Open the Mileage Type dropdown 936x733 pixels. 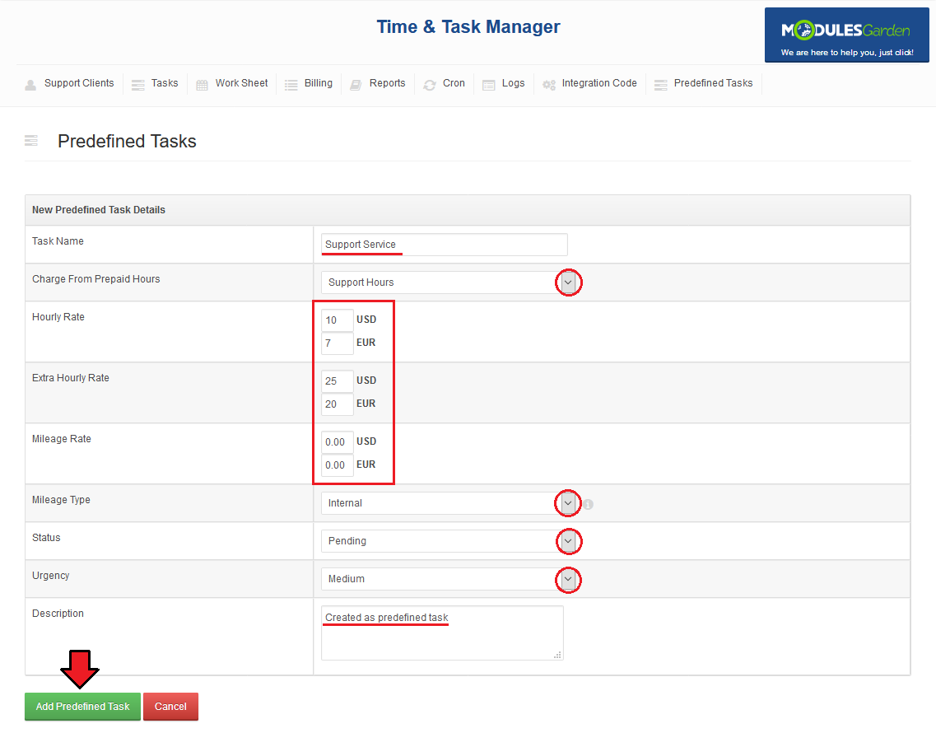click(x=568, y=503)
